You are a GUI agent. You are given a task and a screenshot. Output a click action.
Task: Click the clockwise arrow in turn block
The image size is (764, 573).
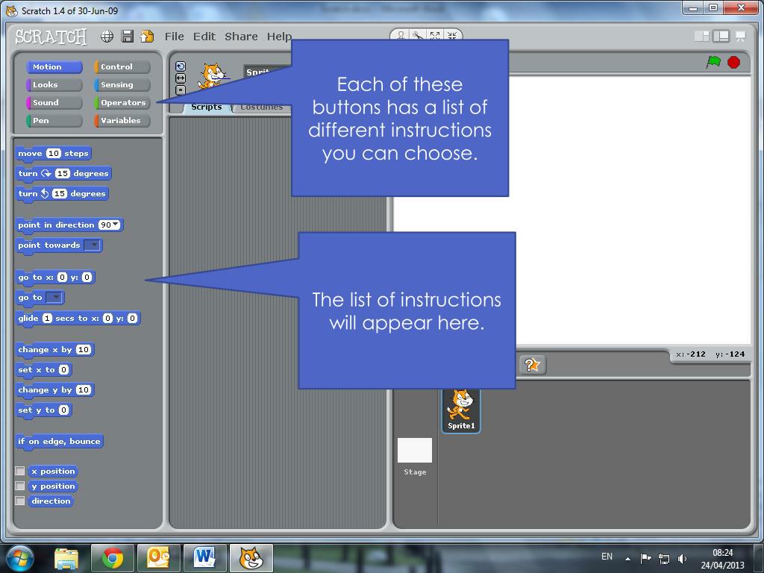(46, 173)
